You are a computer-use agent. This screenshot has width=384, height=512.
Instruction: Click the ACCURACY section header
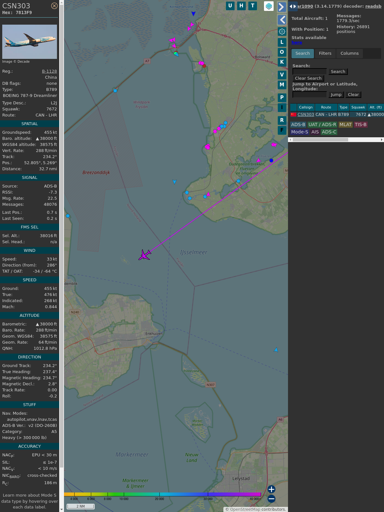tap(29, 446)
